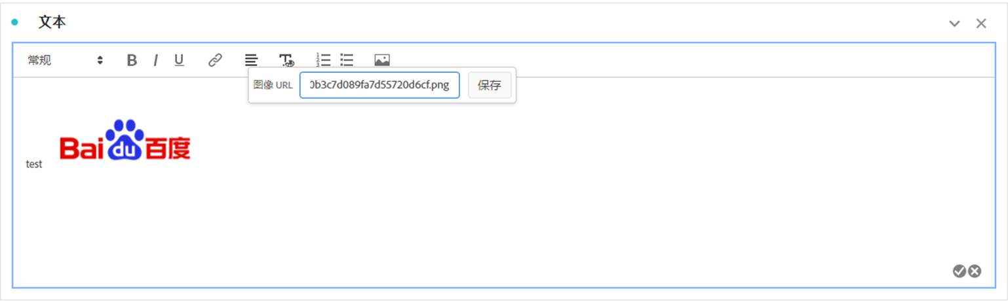Toggle underline formatting

pos(179,60)
